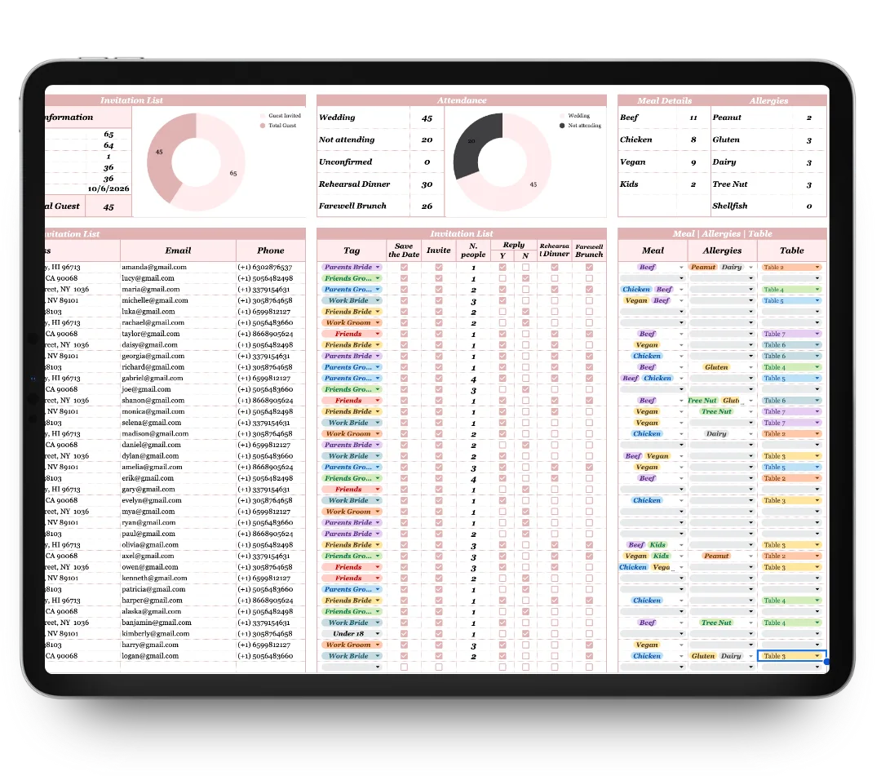Click the Total Guest legend marker
The image size is (881, 776).
(x=263, y=126)
